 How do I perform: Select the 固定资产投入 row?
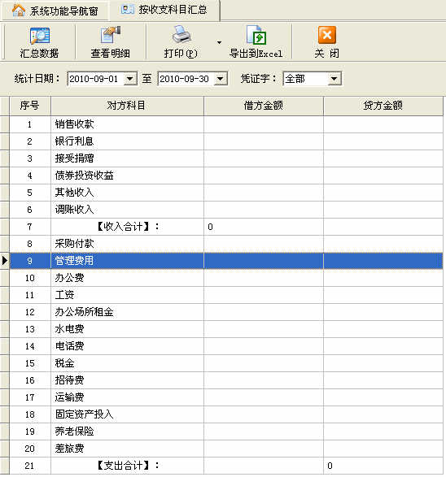226,414
